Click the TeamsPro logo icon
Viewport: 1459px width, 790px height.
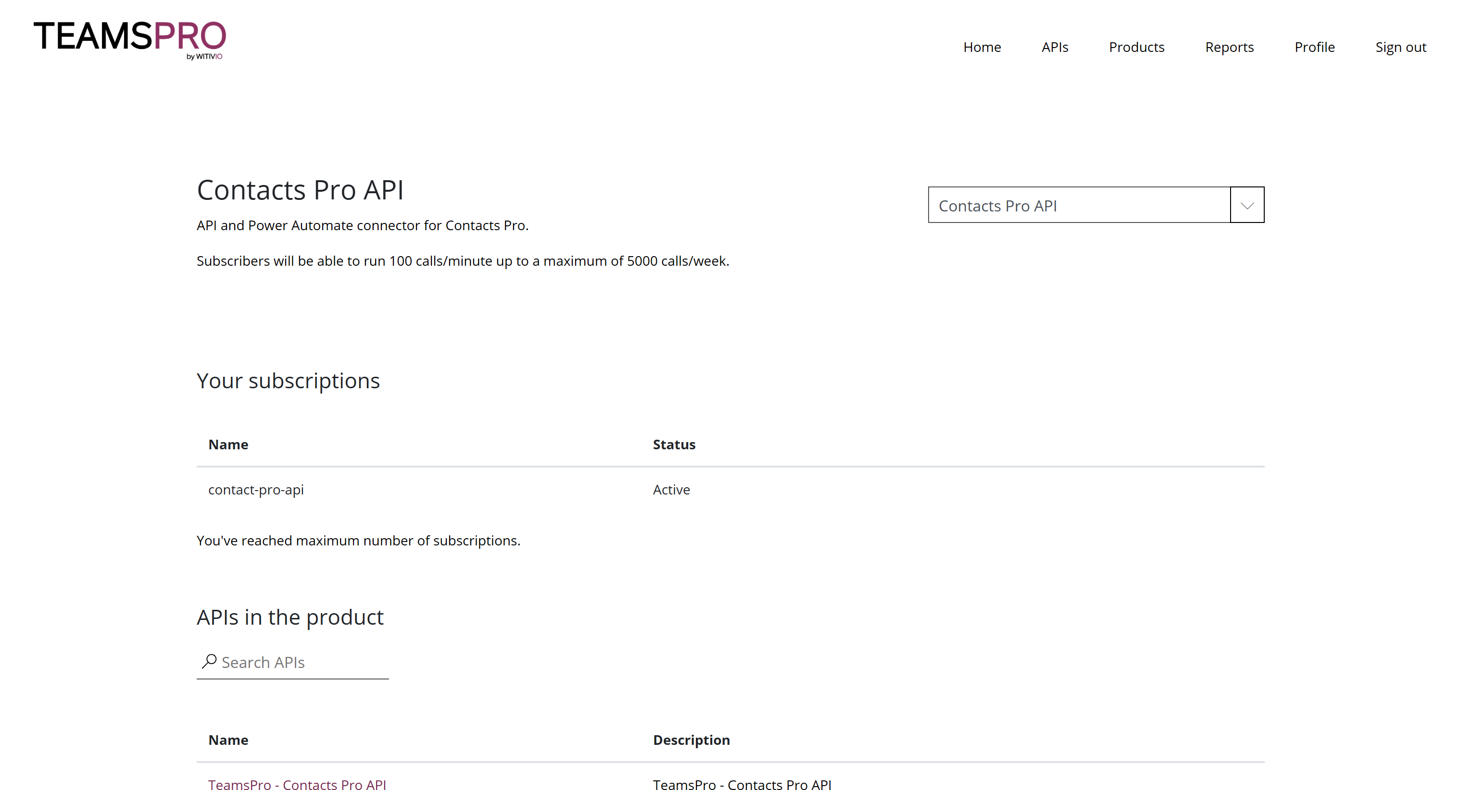tap(129, 39)
